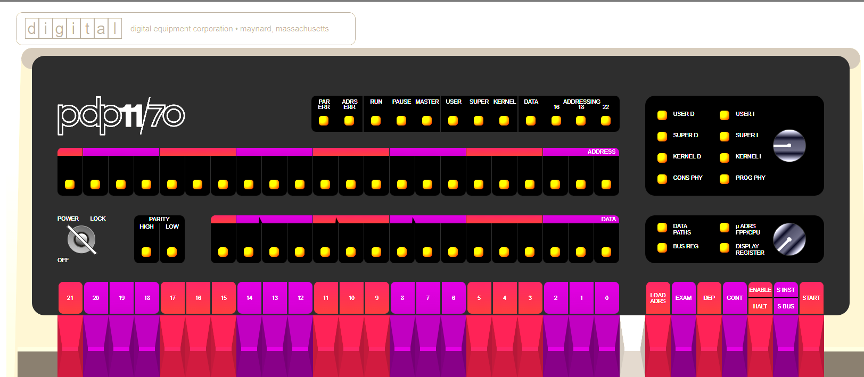Click the DATA status lamp
This screenshot has width=864, height=377.
(531, 121)
